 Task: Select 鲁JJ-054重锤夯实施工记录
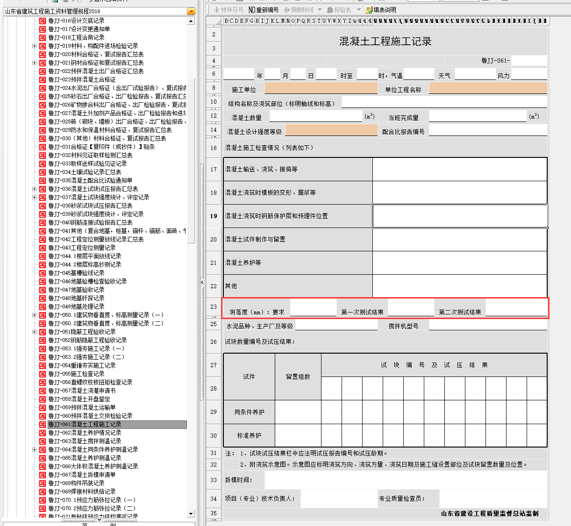pos(82,365)
